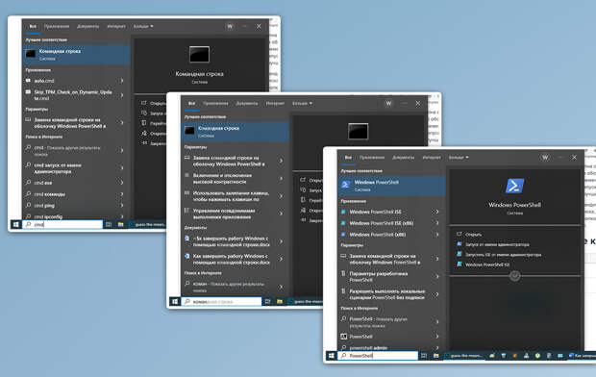Expand the circular chevron under PowerShell actions
596x377 pixels.
pyautogui.click(x=514, y=276)
